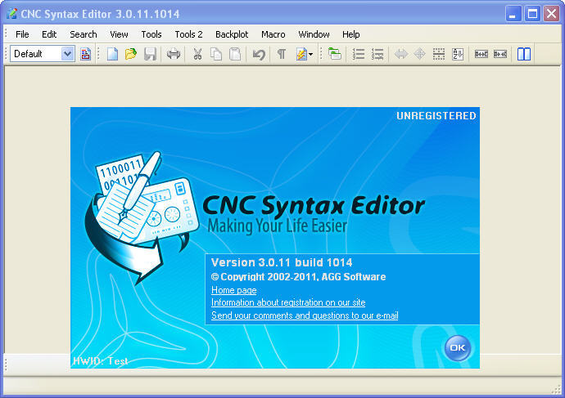This screenshot has height=398, width=565.
Task: Undo with the curved arrow icon
Action: [259, 54]
